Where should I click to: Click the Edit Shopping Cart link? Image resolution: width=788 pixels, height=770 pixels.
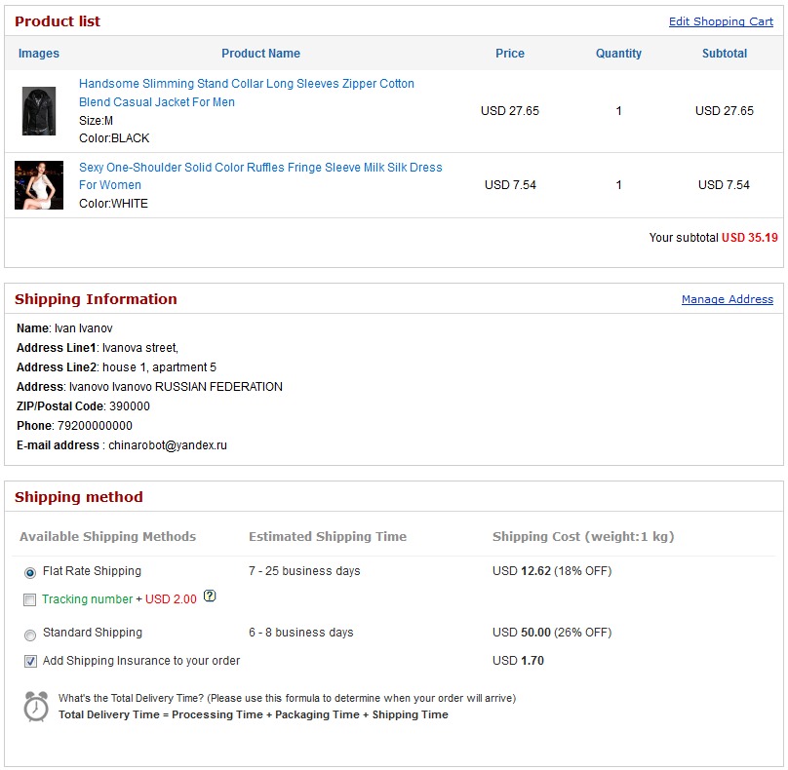[x=721, y=21]
